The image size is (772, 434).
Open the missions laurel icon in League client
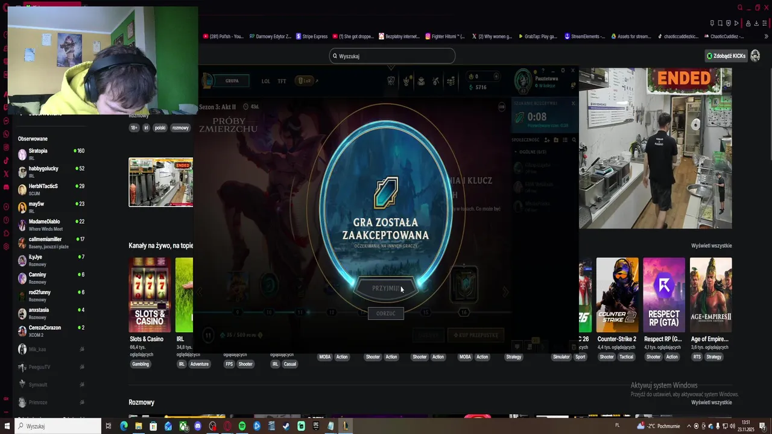(407, 81)
